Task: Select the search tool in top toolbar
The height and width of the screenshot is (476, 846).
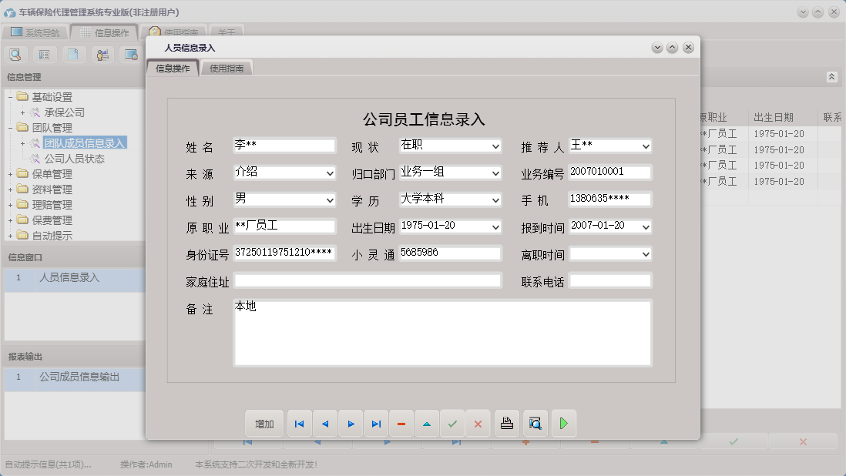Action: (x=15, y=55)
